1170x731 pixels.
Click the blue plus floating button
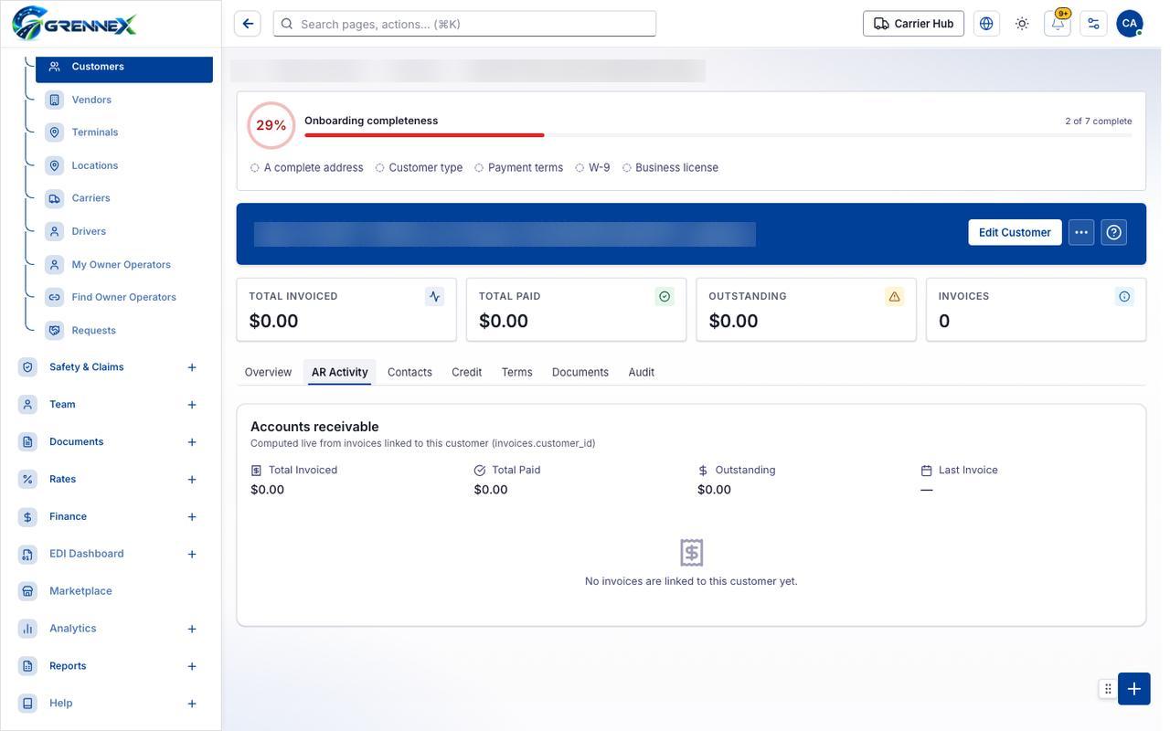[x=1134, y=689]
